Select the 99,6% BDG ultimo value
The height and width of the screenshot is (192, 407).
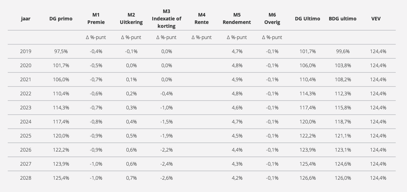(x=343, y=51)
